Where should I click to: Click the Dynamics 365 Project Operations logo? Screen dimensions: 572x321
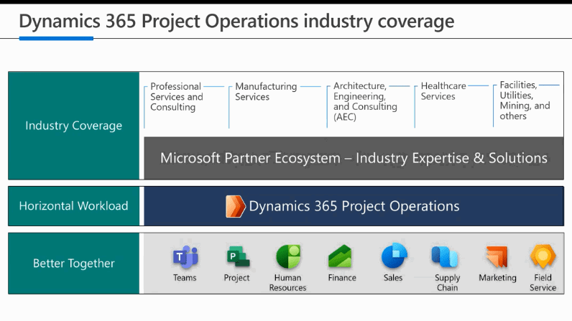pyautogui.click(x=235, y=207)
